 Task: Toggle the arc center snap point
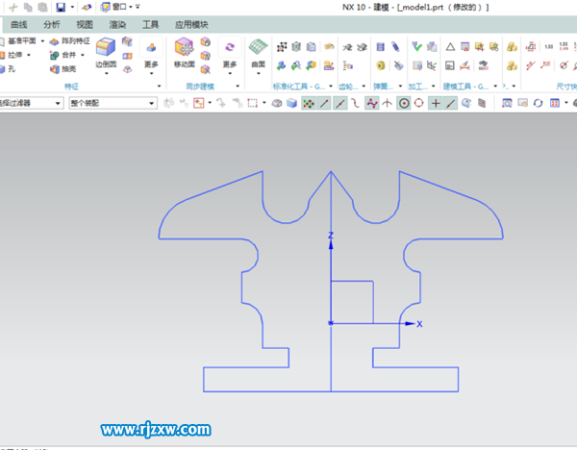(404, 103)
